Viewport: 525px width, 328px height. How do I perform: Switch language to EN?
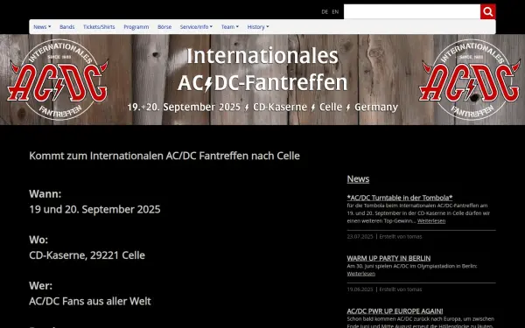click(x=335, y=11)
